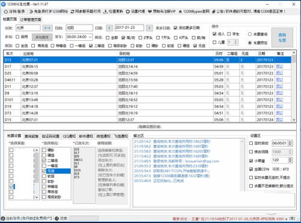Screen dimensions: 301x223
Task: Enable the 多站 启用 checkbox
Action: 17,37
